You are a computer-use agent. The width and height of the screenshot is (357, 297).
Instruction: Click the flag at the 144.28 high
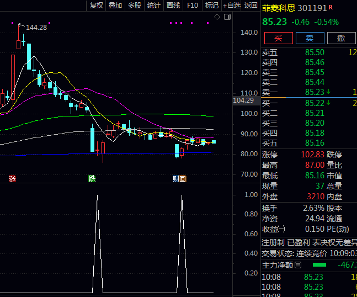pyautogui.click(x=21, y=26)
